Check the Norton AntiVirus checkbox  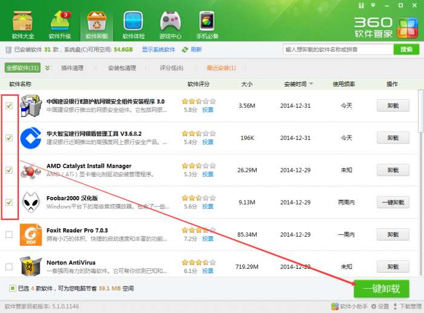pos(9,267)
